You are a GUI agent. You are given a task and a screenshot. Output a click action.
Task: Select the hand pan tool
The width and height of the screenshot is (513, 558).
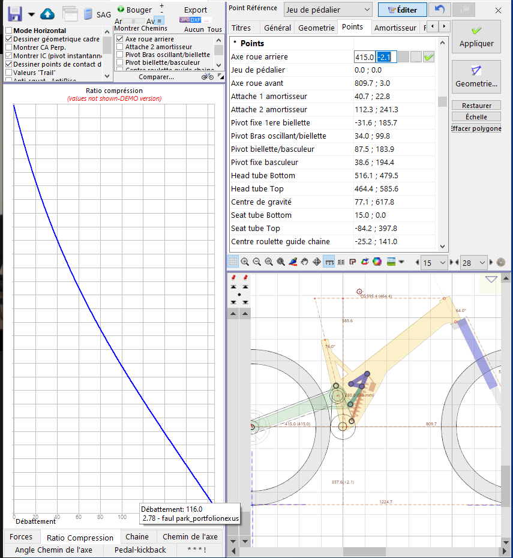(305, 262)
